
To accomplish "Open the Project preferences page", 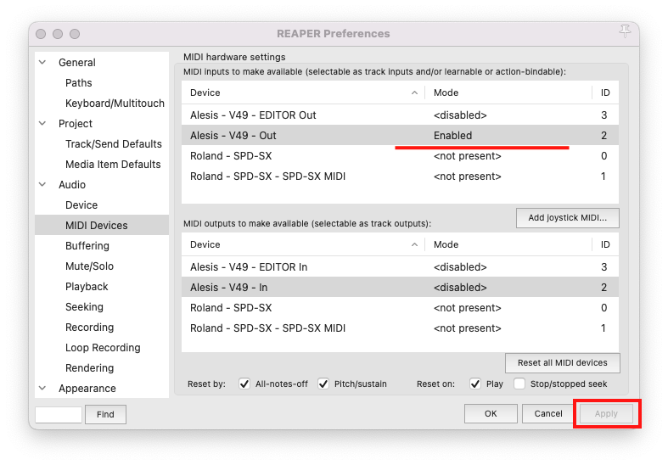I will pos(76,124).
